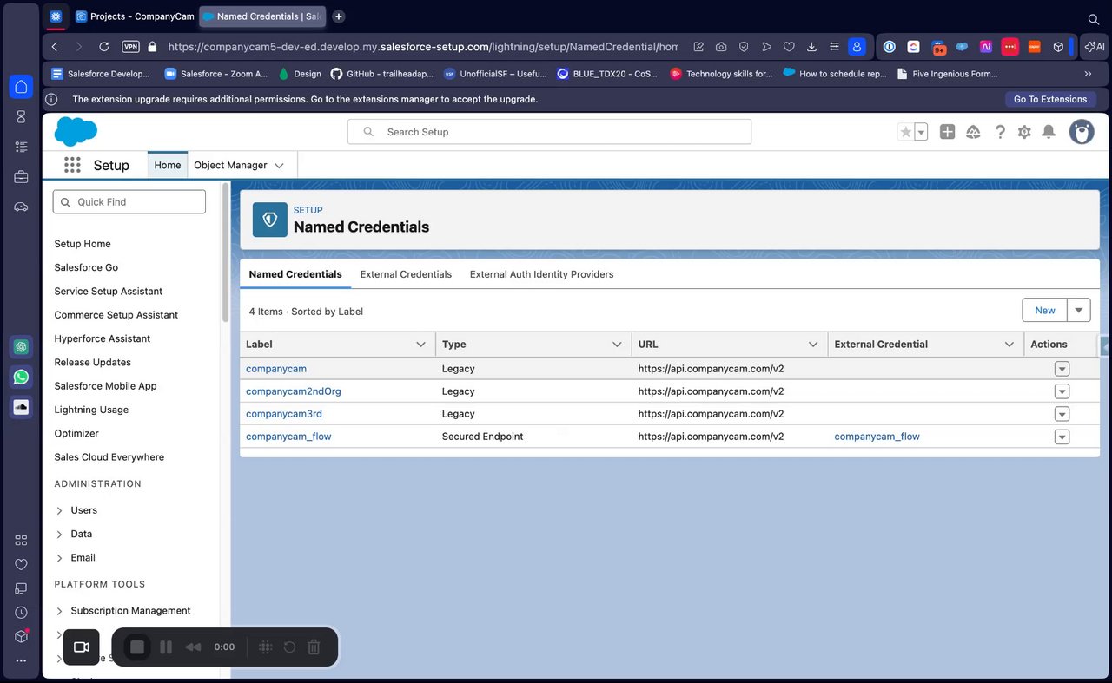Viewport: 1112px width, 683px height.
Task: Click the Quick Find input box
Action: point(129,202)
